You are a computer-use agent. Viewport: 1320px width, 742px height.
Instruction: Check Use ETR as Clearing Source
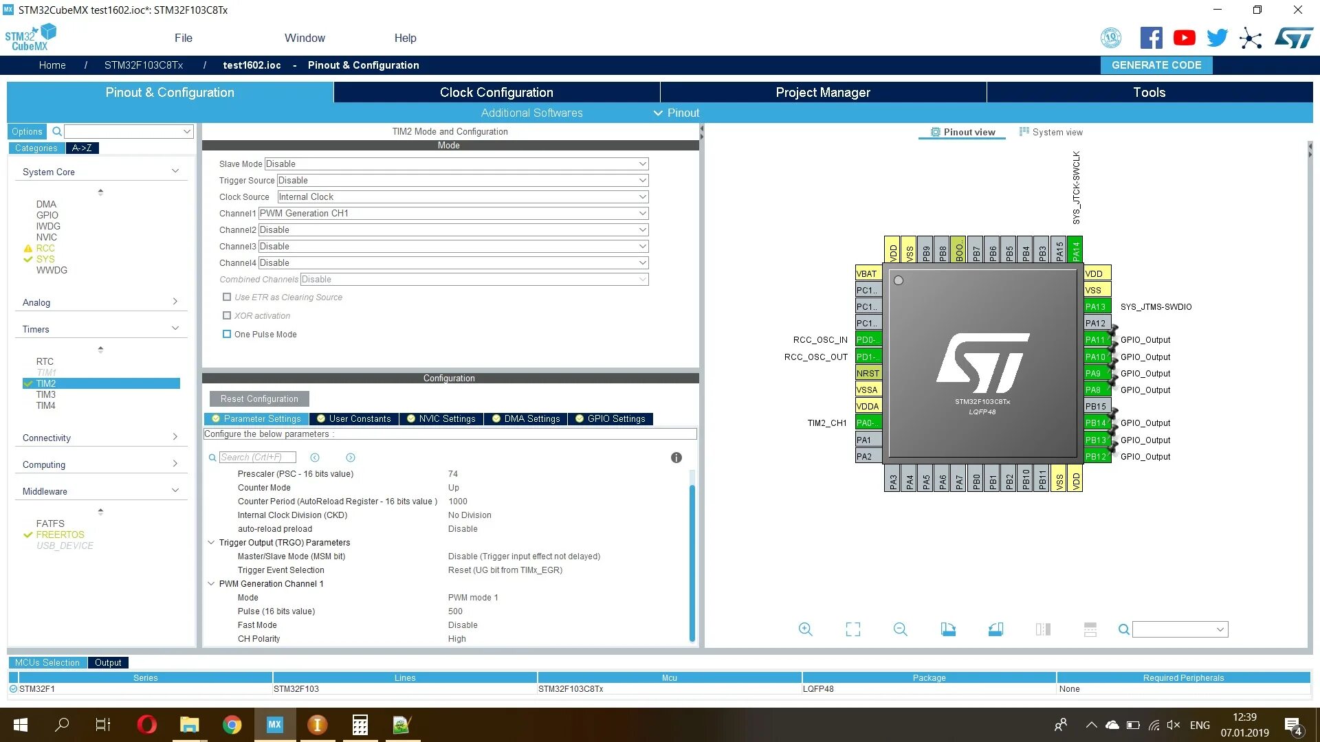227,297
